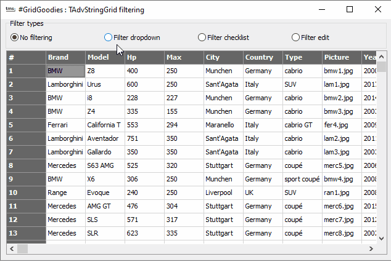
Task: Click the Evoque model cell
Action: tap(105, 193)
